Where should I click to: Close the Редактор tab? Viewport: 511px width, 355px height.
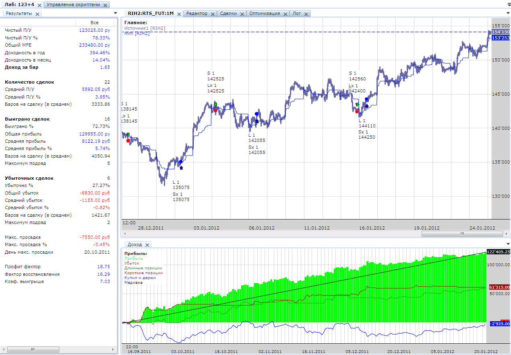[213, 14]
